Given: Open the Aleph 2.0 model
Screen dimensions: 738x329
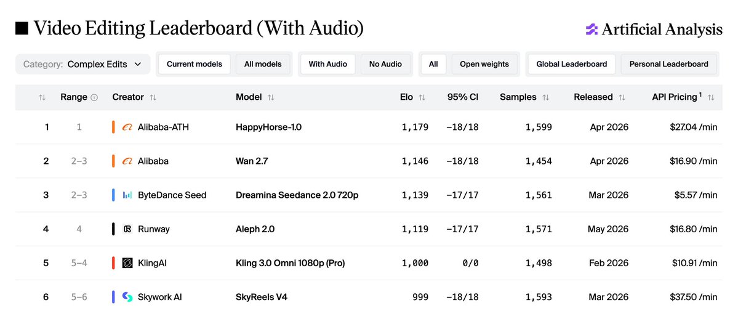Looking at the screenshot, I should click(x=255, y=229).
